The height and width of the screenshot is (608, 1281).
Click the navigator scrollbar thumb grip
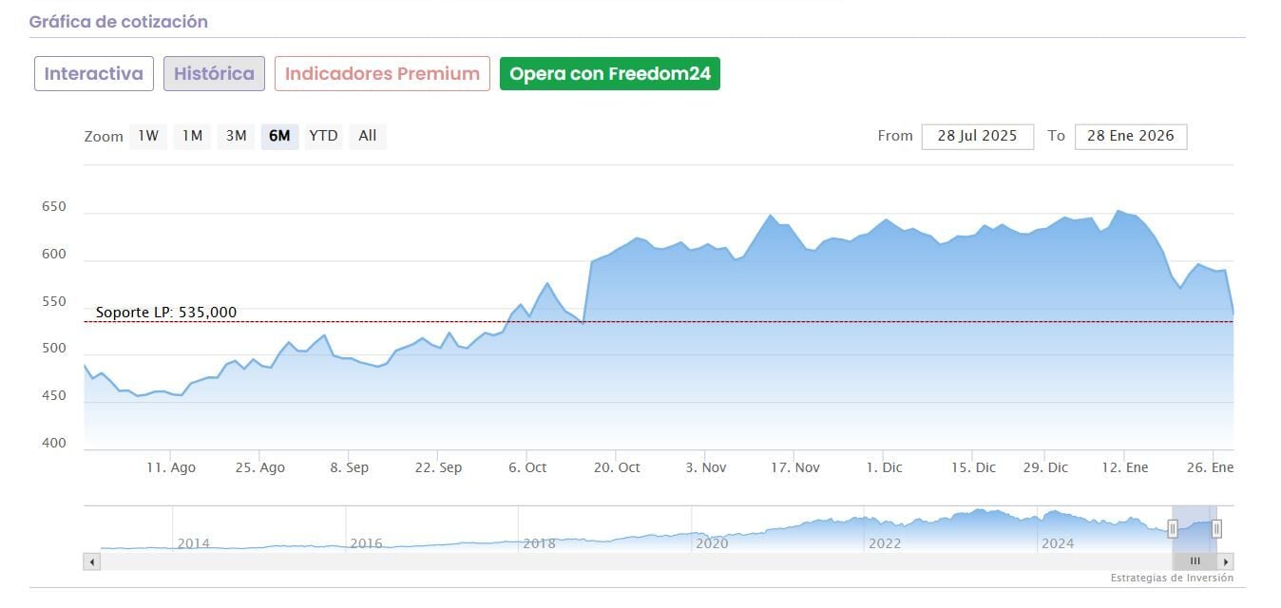[x=1195, y=561]
